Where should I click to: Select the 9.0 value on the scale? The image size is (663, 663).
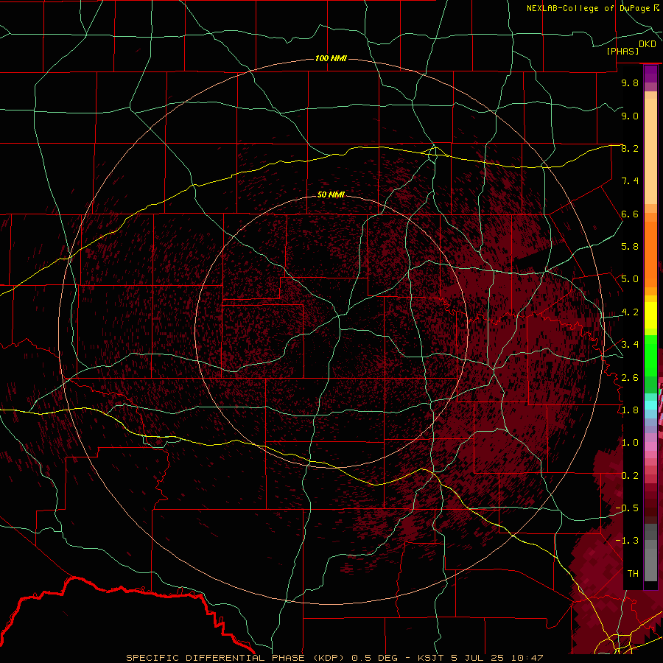tap(630, 116)
